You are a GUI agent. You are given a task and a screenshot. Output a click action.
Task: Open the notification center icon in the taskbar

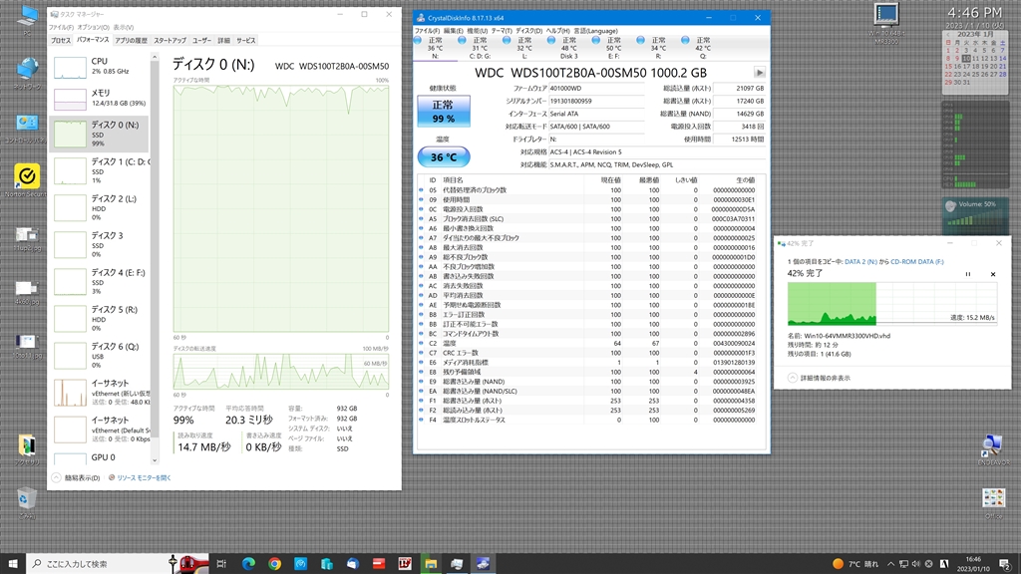(1005, 564)
